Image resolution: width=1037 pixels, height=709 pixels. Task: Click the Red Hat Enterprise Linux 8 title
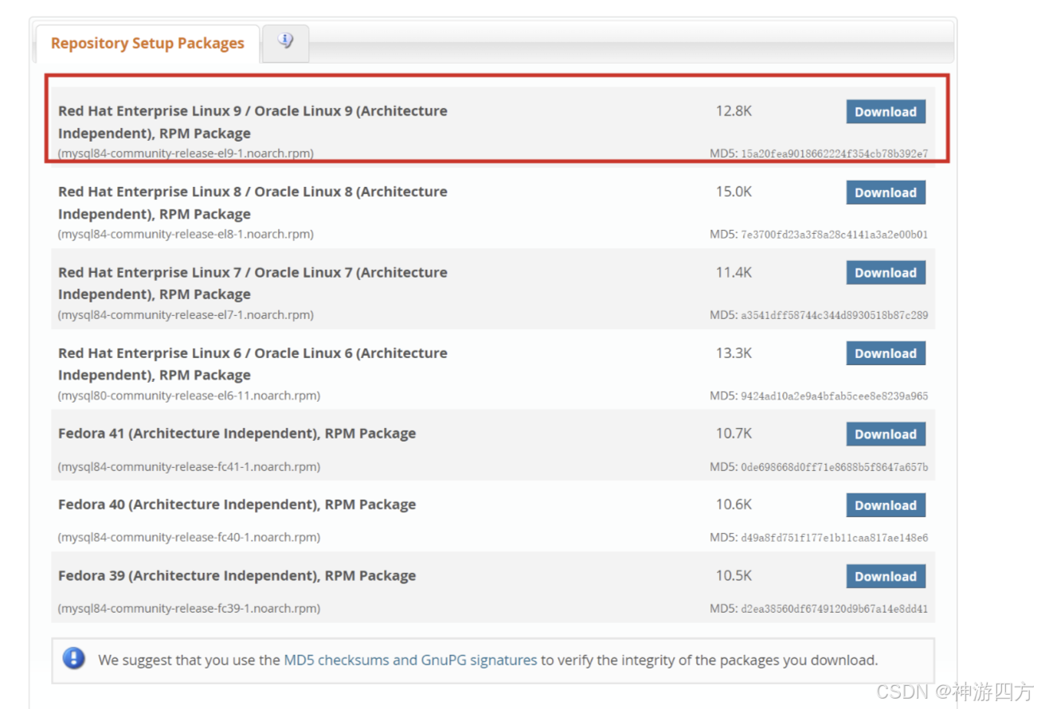tap(252, 203)
